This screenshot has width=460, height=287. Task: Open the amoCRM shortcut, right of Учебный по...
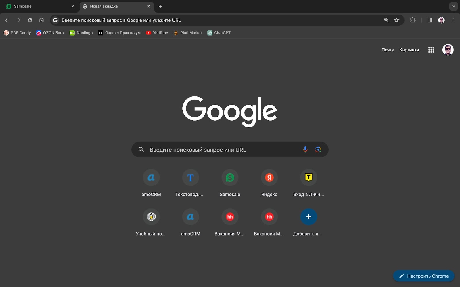pyautogui.click(x=190, y=222)
